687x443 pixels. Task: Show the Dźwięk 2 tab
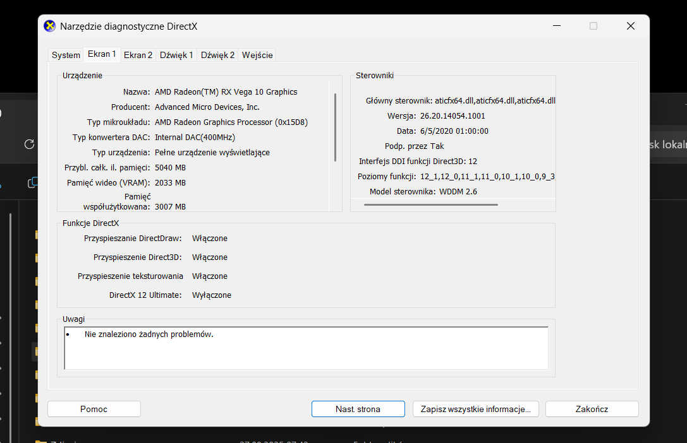217,55
